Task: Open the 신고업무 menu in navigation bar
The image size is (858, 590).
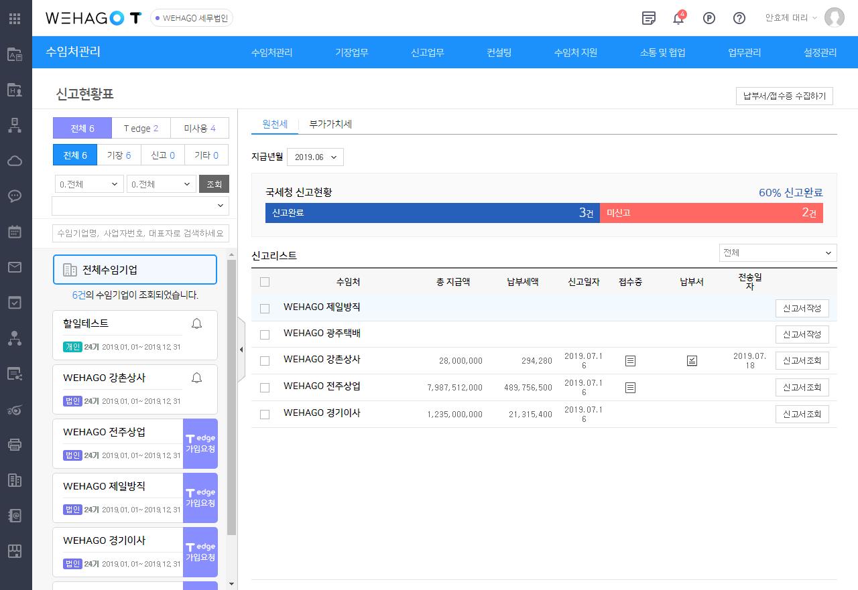Action: pyautogui.click(x=427, y=53)
